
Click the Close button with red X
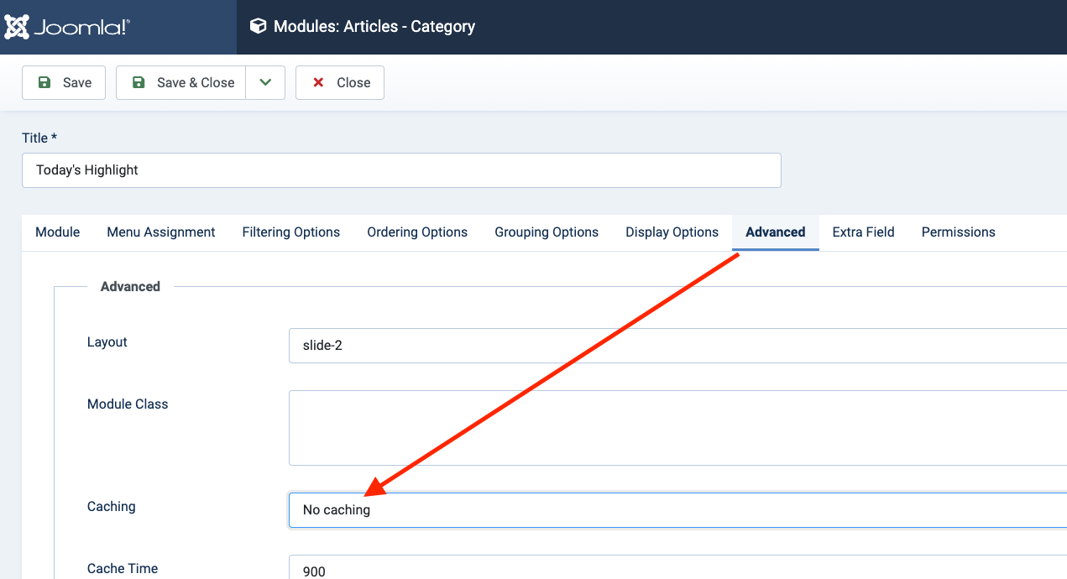(x=340, y=83)
